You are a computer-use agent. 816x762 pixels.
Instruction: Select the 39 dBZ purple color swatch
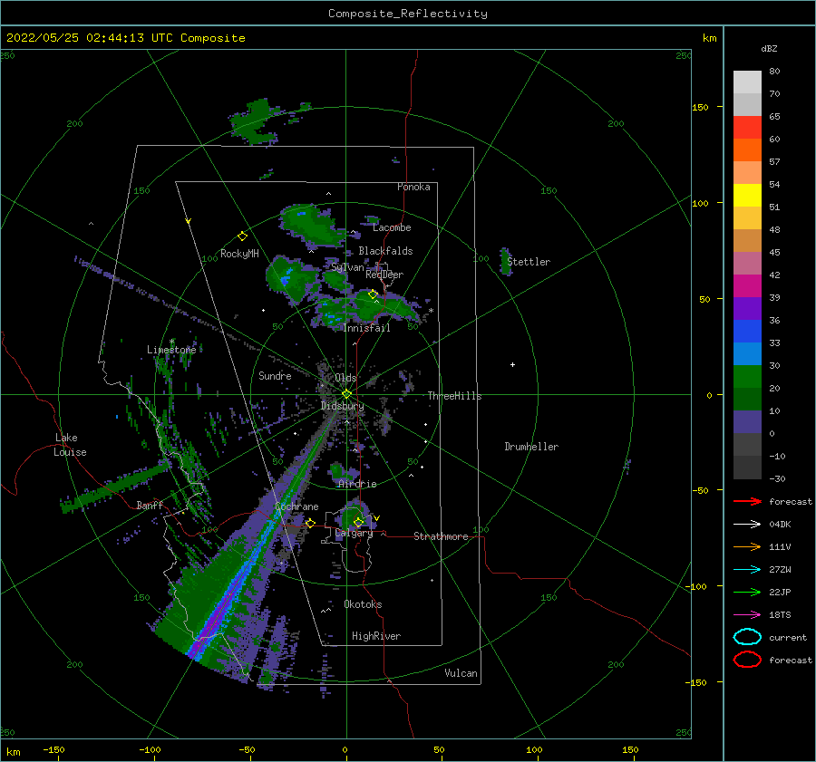tap(747, 308)
